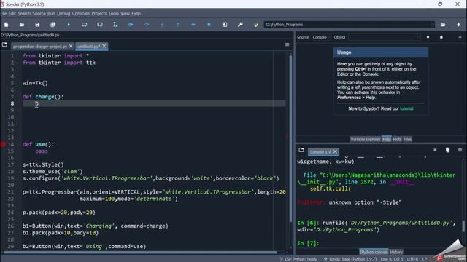467x262 pixels.
Task: Open the Tools menu
Action: [114, 13]
